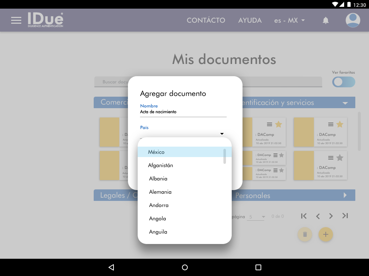The image size is (369, 276).
Task: Open the es - MX language dropdown
Action: click(x=289, y=20)
